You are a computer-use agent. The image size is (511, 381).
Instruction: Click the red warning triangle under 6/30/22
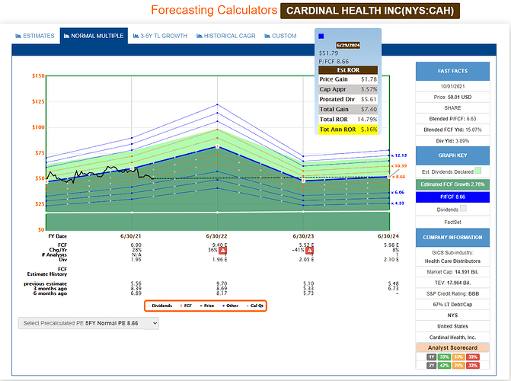tap(222, 250)
